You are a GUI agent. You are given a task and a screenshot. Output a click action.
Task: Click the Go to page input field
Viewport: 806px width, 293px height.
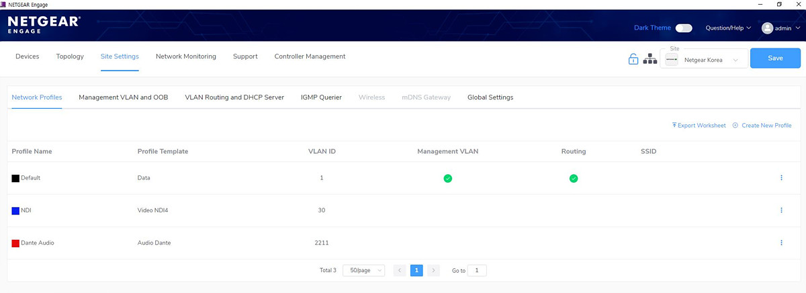tap(477, 270)
